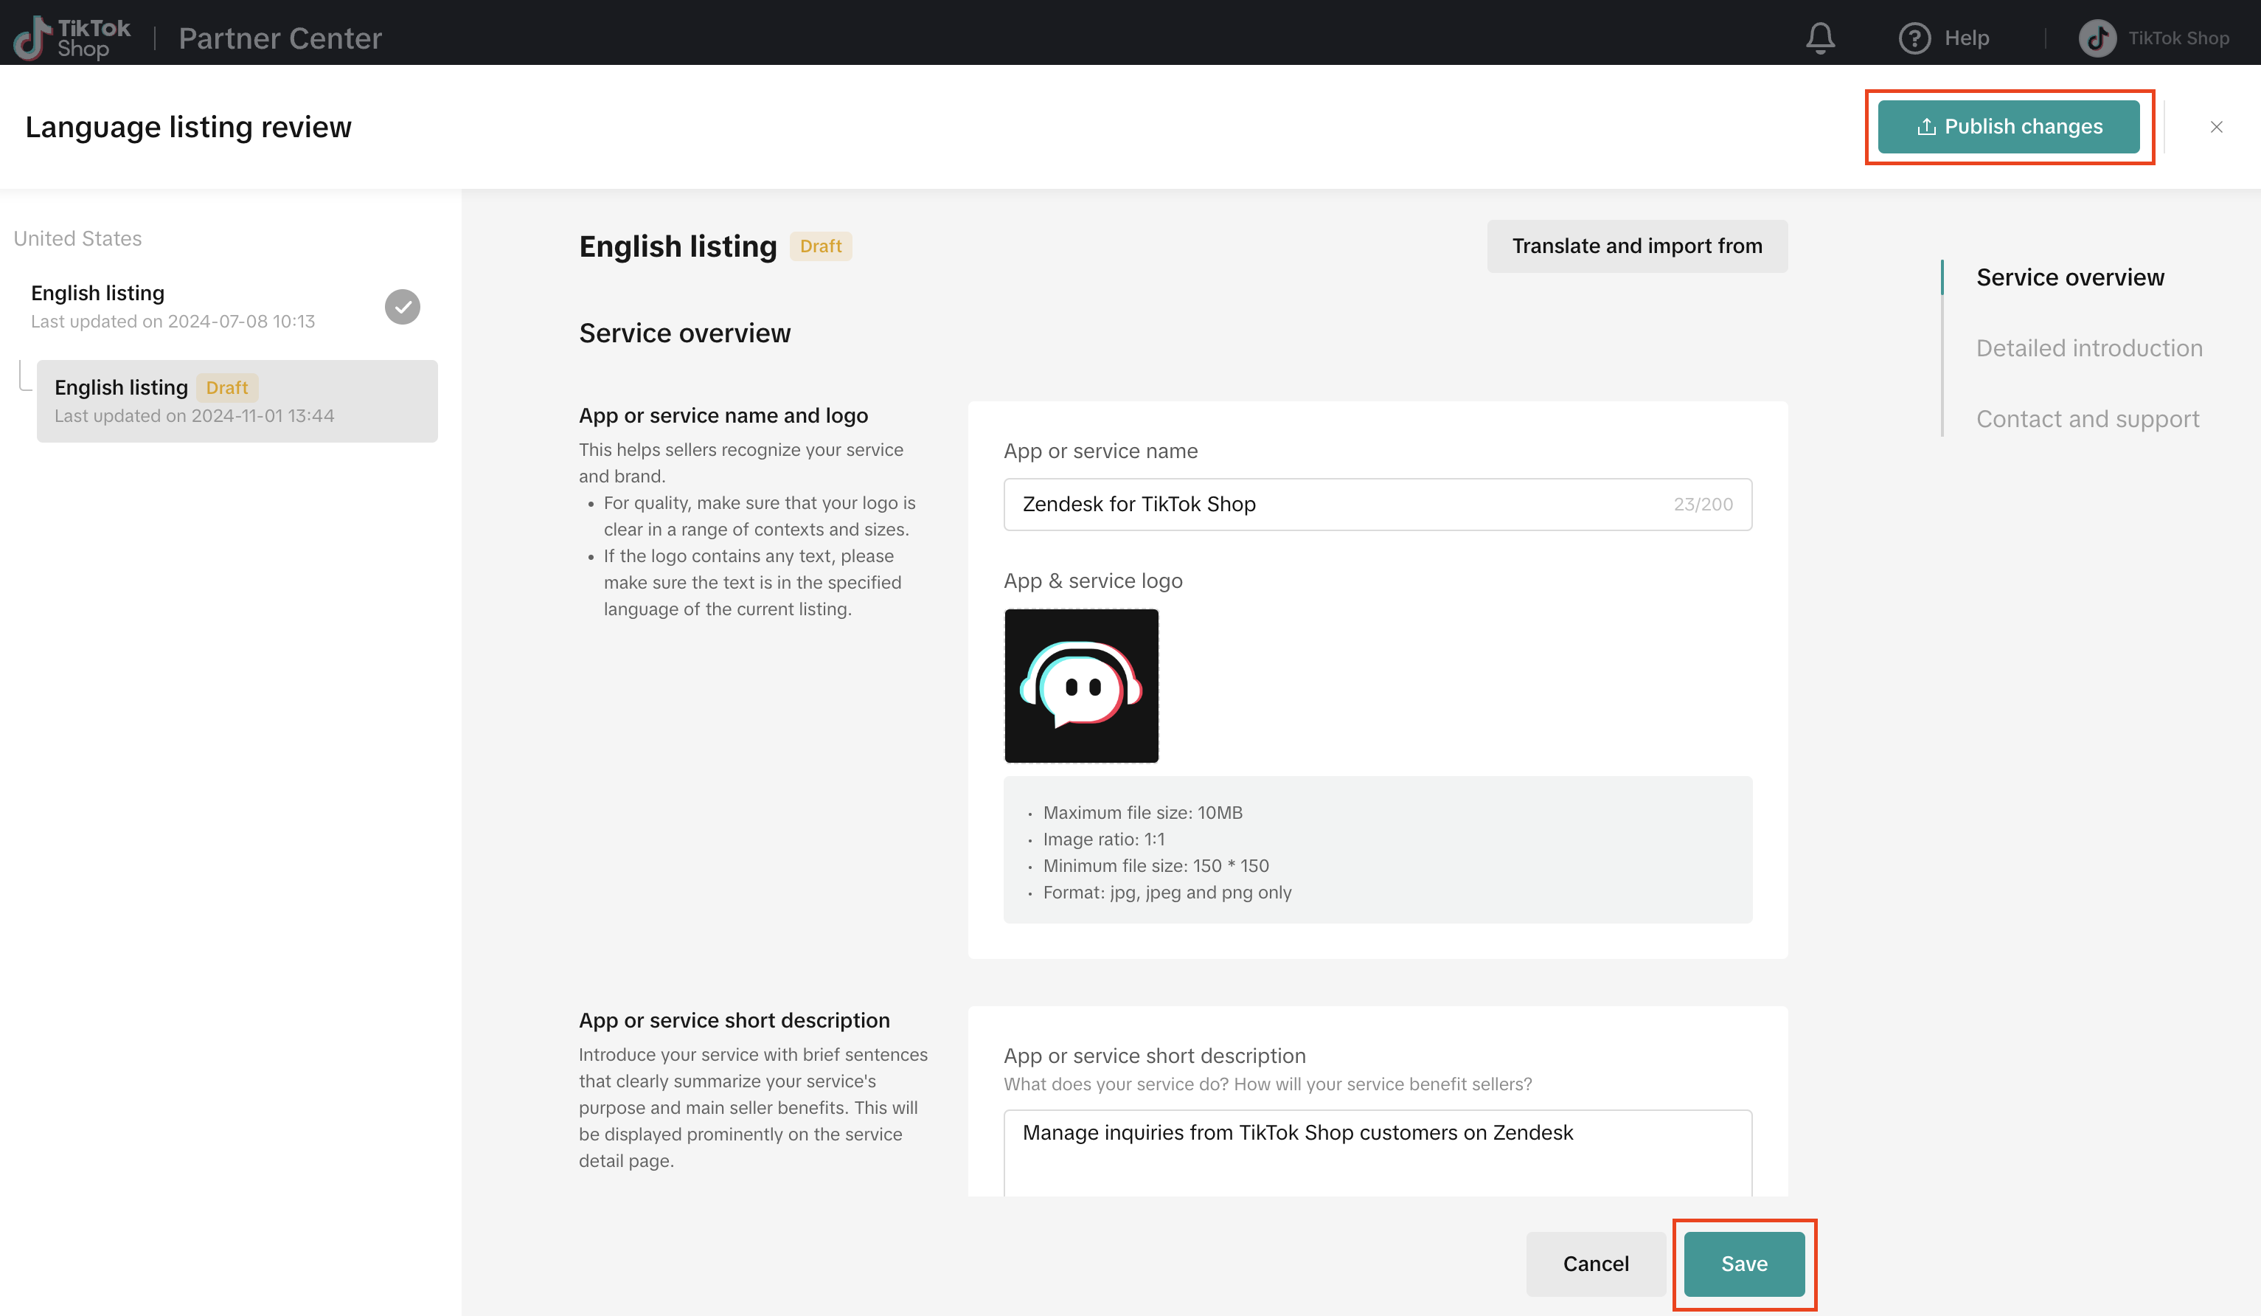Image resolution: width=2261 pixels, height=1316 pixels.
Task: Click the Help text link
Action: coord(1967,38)
